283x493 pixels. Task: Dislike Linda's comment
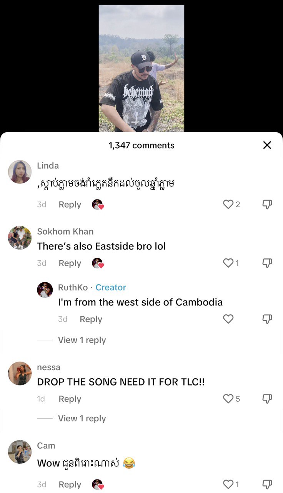coord(267,205)
